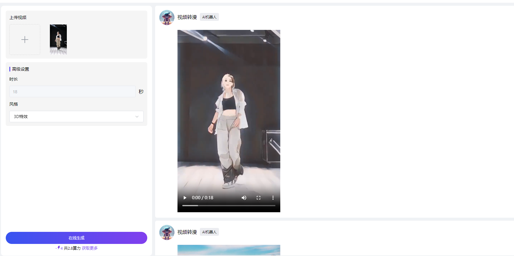Enter fullscreen on the video player
This screenshot has width=514, height=256.
(x=259, y=198)
